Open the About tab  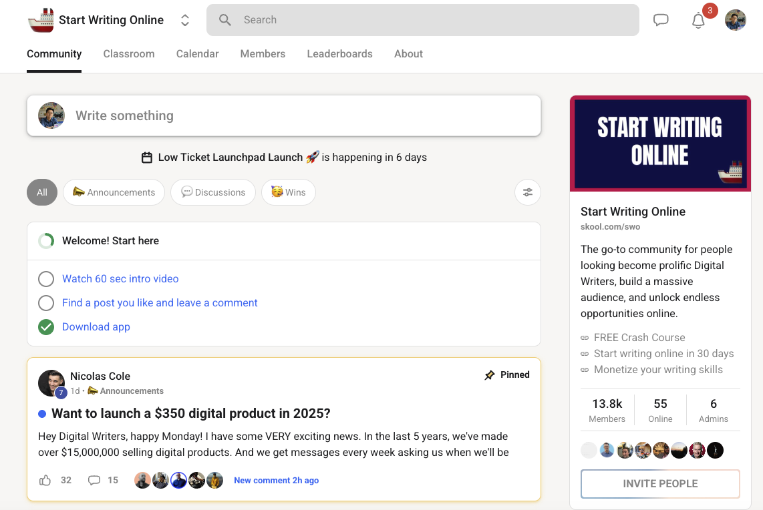tap(408, 54)
